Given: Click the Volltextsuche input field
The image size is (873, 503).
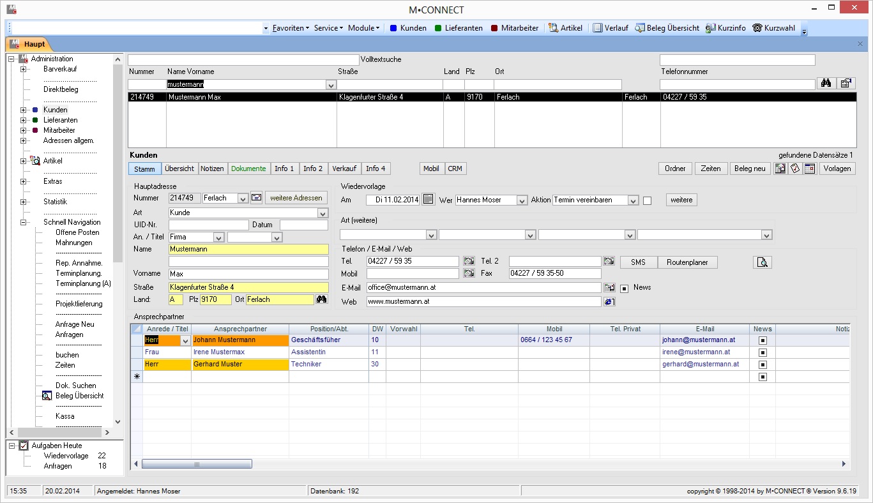Looking at the screenshot, I should pyautogui.click(x=243, y=60).
